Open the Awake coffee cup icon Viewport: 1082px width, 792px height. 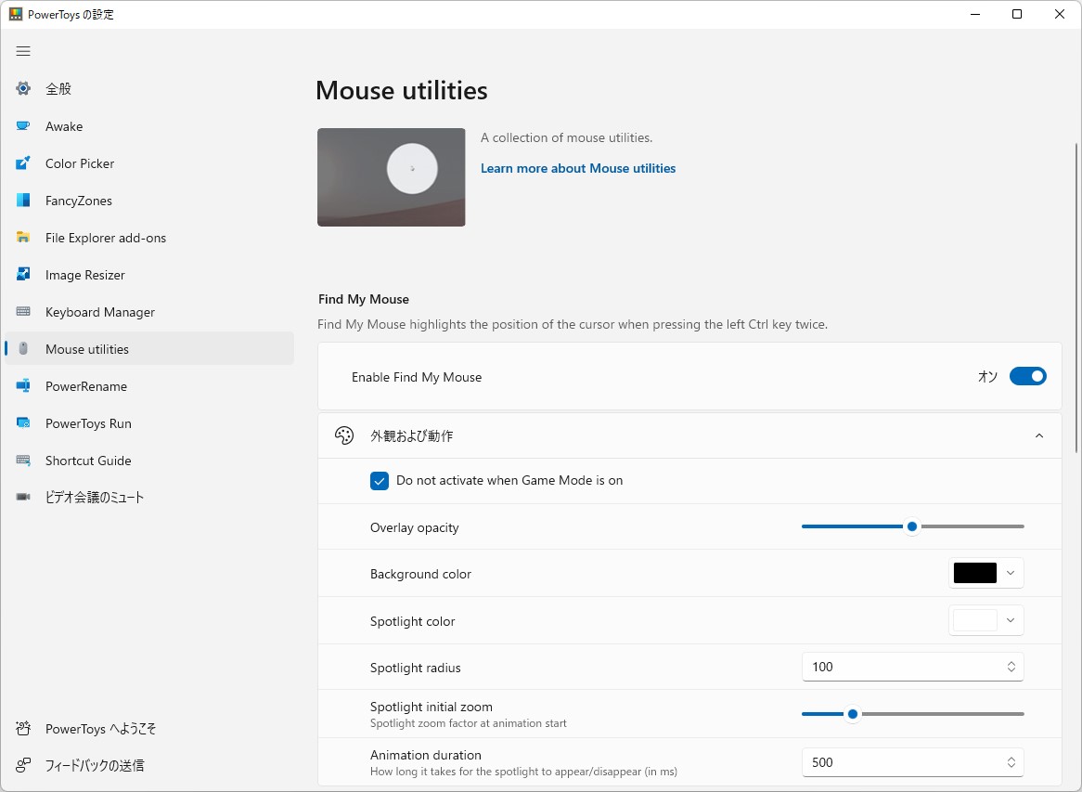click(x=23, y=126)
